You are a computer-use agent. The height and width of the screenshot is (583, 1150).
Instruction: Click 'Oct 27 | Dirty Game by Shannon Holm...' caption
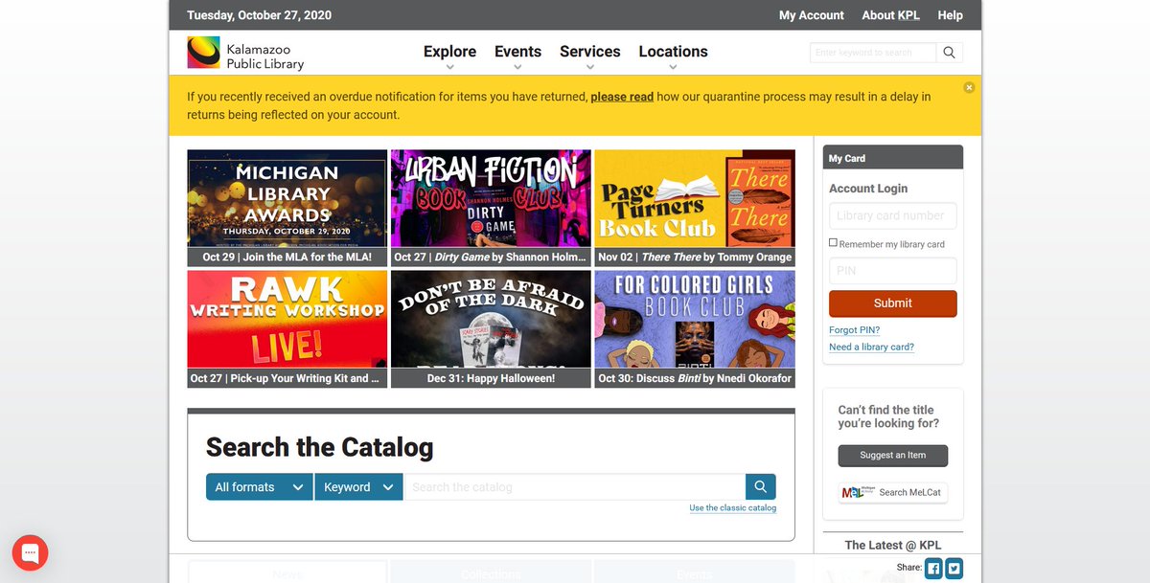491,258
